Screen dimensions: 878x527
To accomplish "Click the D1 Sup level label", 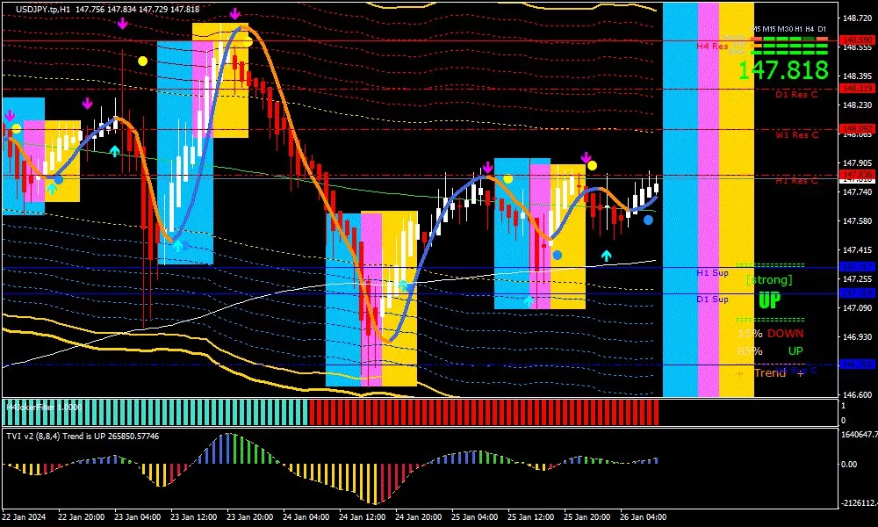I will (712, 299).
